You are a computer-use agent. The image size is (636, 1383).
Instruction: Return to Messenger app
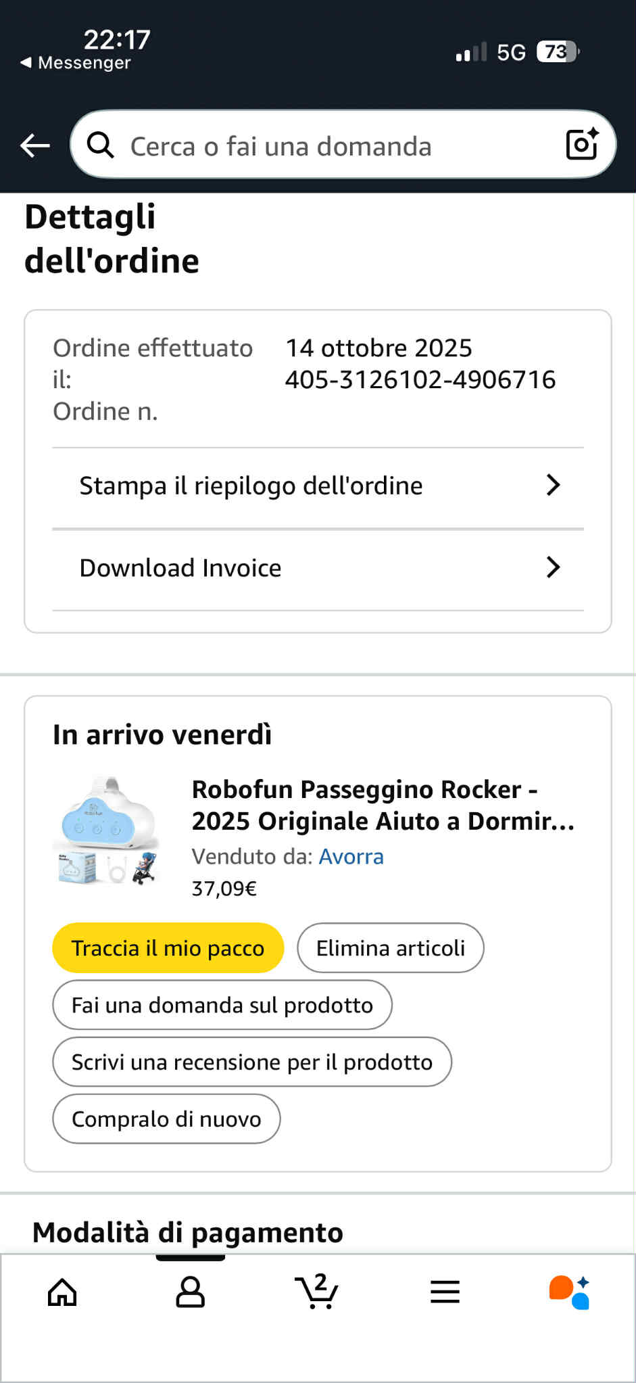tap(76, 63)
